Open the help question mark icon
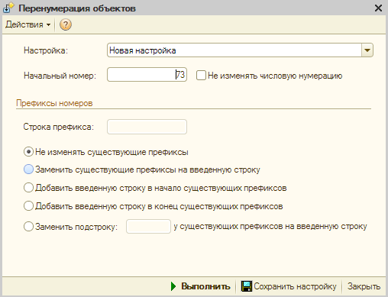 (x=66, y=24)
